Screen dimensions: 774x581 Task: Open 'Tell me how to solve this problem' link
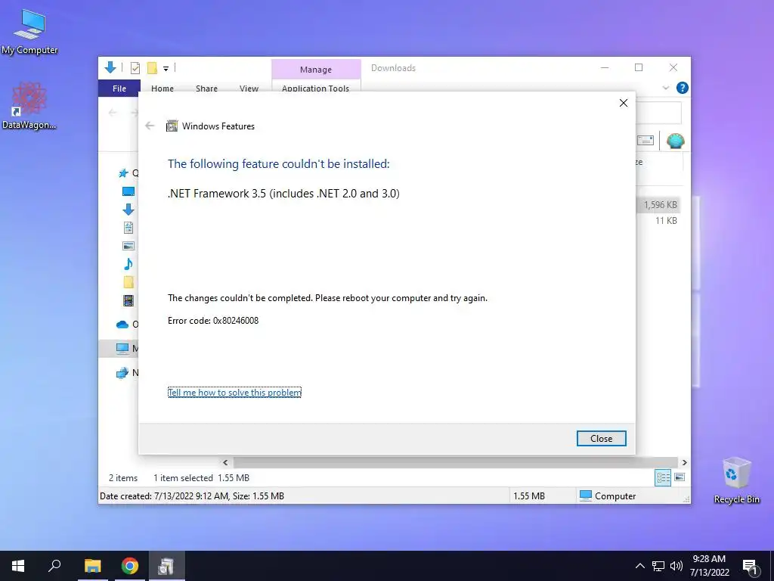click(234, 393)
